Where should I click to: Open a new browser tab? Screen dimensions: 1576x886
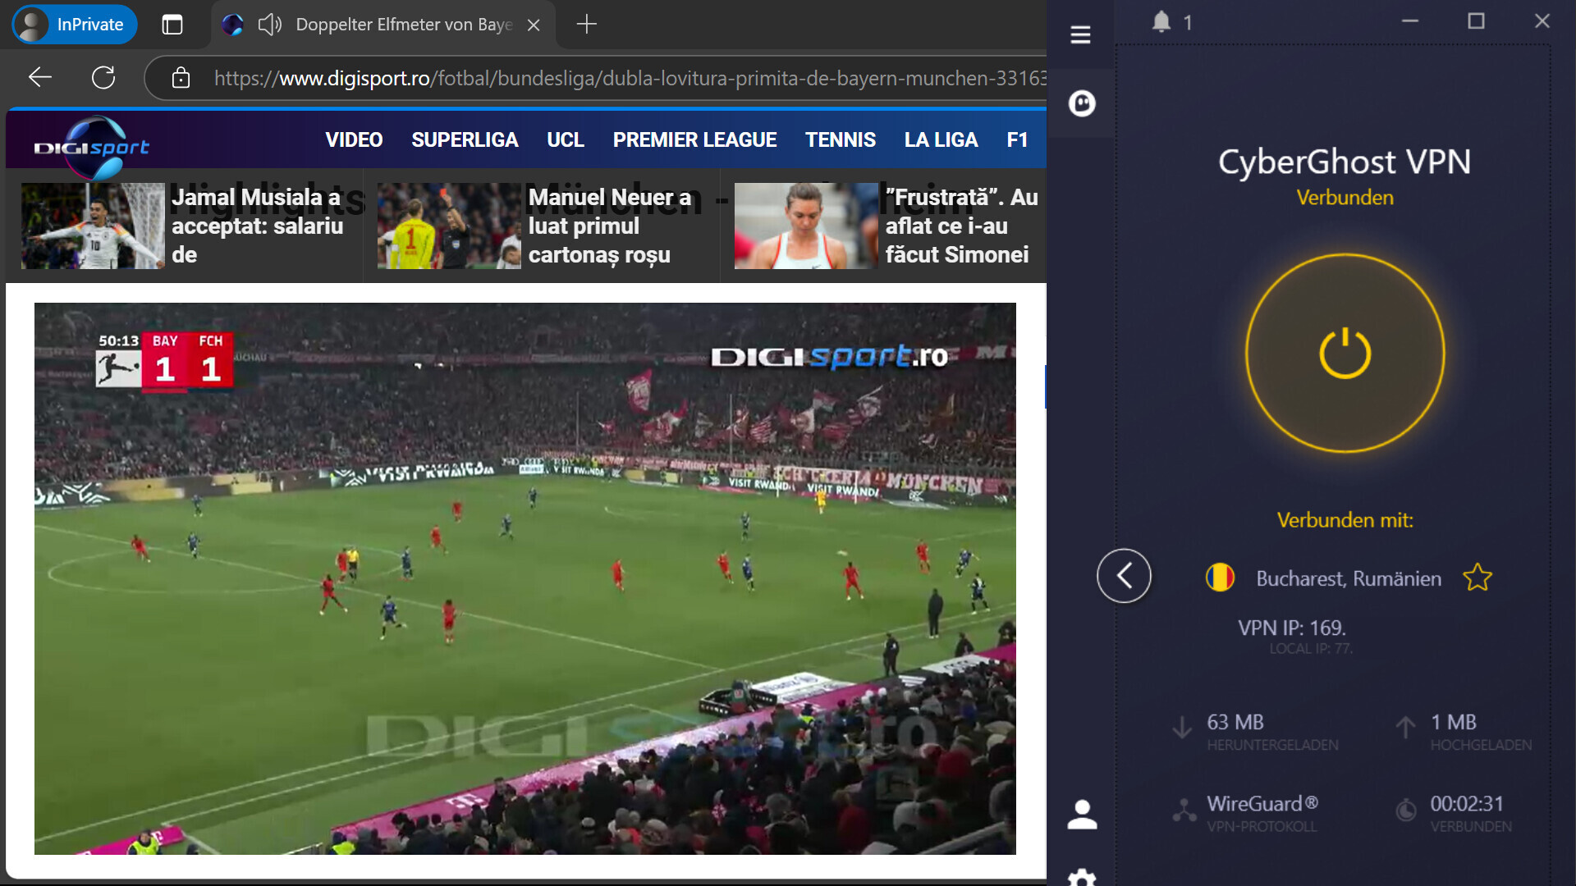(586, 25)
